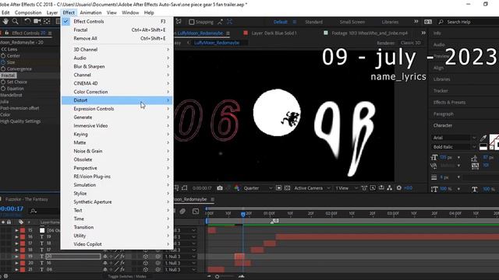Open the Arial font family dropdown
Screen dimensions: 499x280
click(454, 138)
